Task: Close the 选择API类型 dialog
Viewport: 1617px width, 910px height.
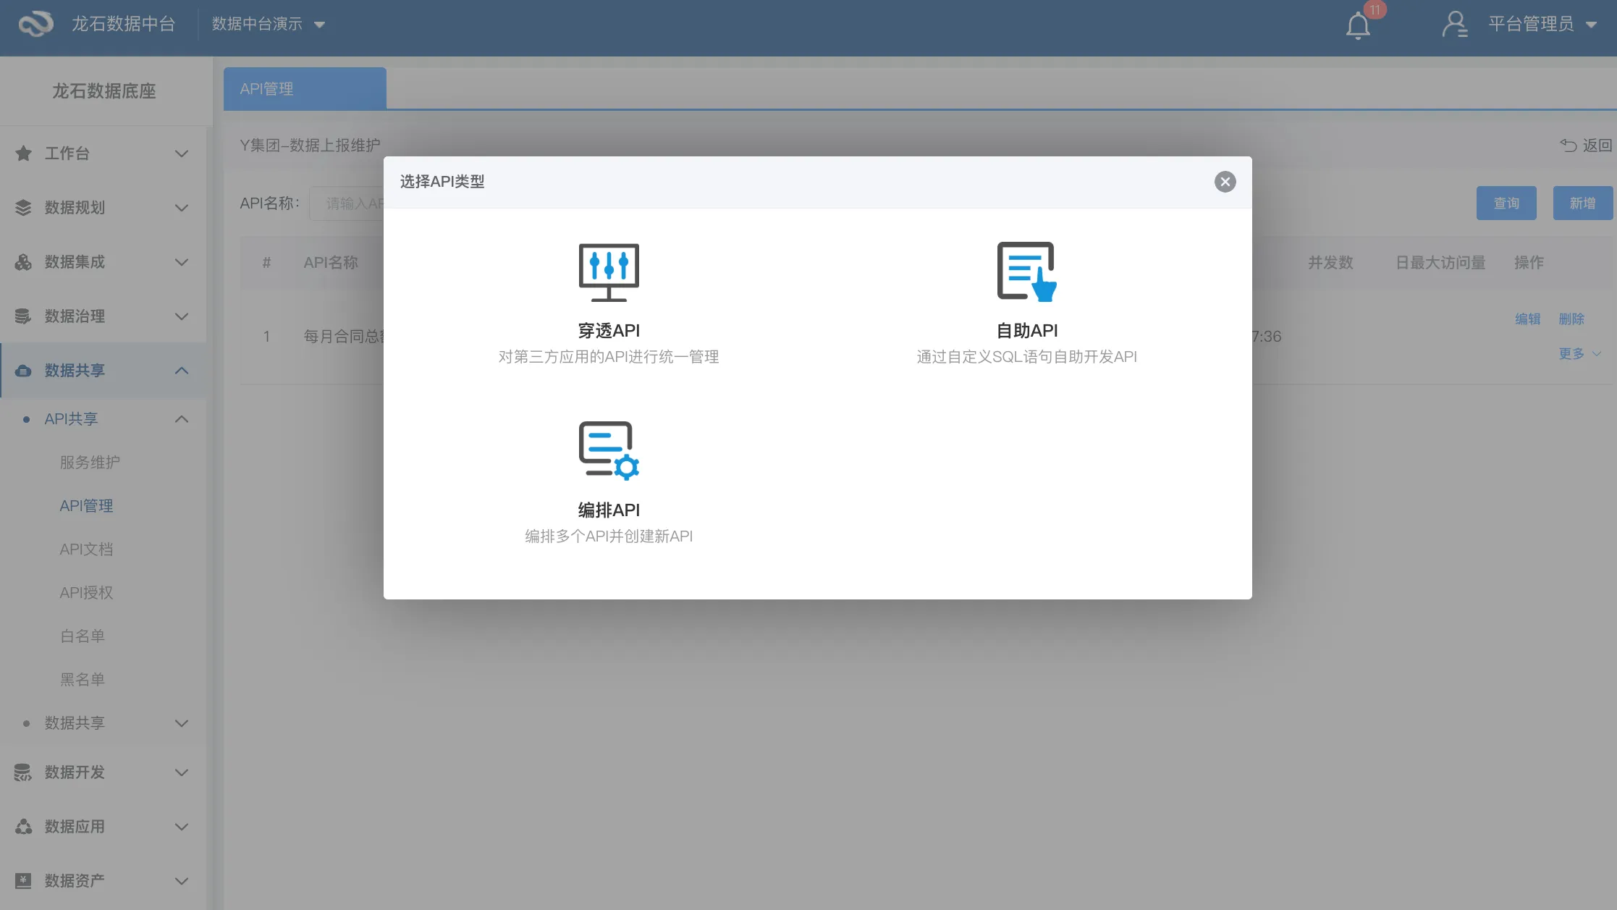Action: pos(1225,182)
